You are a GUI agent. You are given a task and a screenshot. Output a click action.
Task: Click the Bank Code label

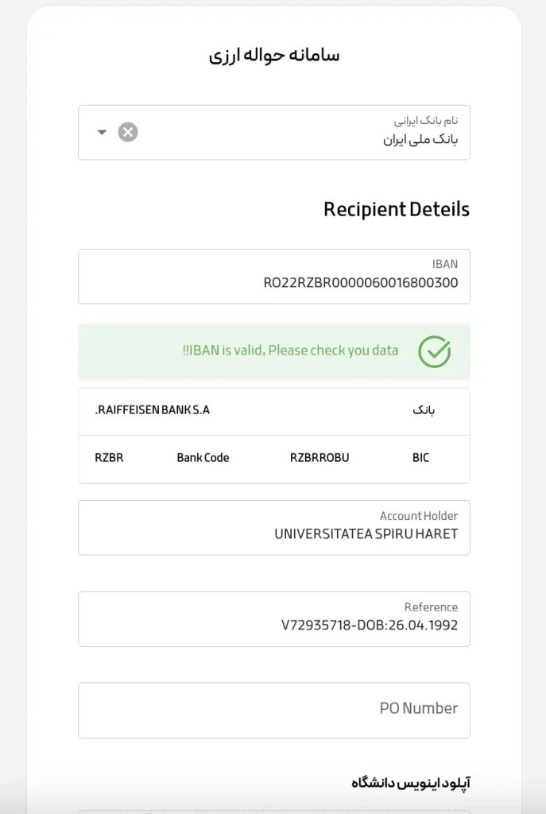[x=203, y=458]
